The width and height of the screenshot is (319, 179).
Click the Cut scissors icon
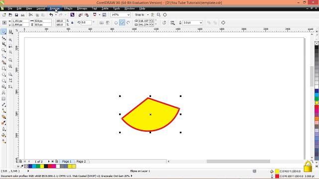pyautogui.click(x=30, y=15)
